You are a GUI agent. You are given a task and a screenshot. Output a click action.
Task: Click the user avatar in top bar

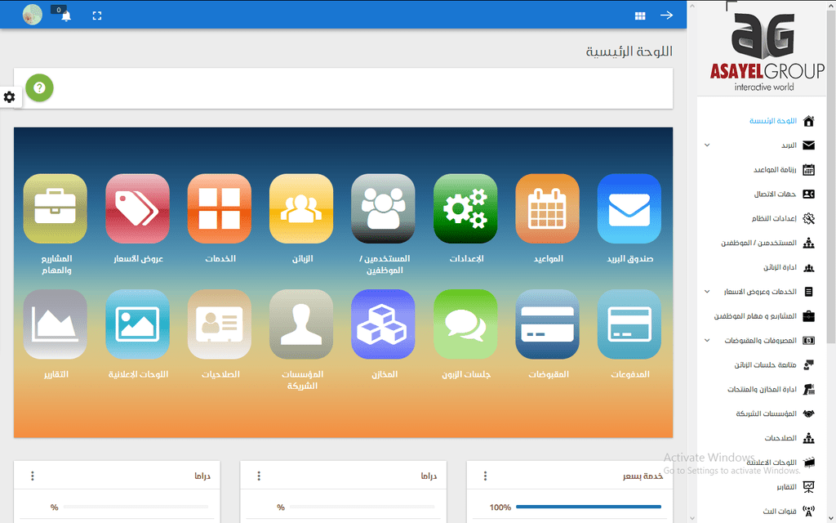33,15
